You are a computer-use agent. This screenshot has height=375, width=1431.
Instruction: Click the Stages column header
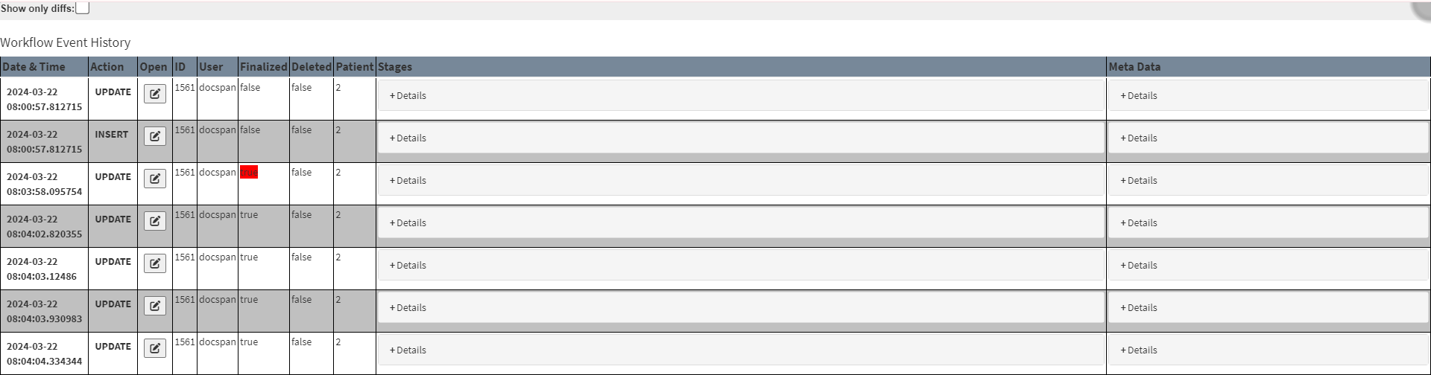pos(395,67)
